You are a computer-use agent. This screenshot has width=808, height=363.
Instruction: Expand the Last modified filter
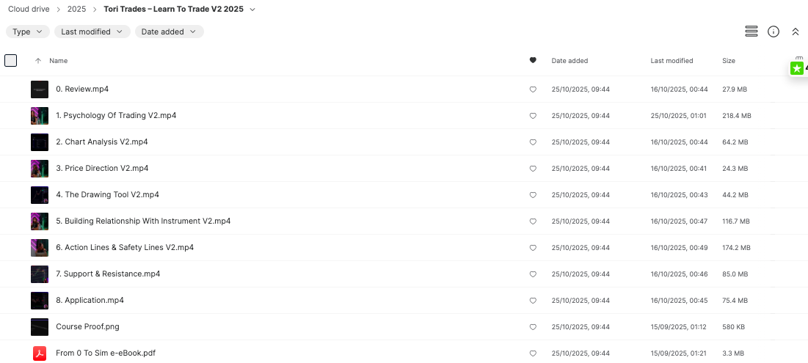coord(92,32)
